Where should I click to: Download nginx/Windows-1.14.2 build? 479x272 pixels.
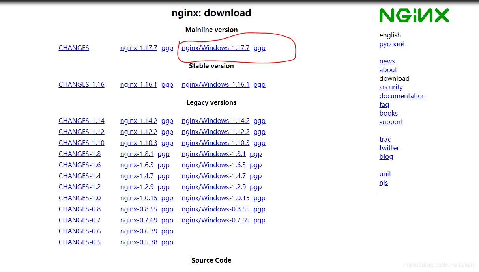(x=215, y=121)
